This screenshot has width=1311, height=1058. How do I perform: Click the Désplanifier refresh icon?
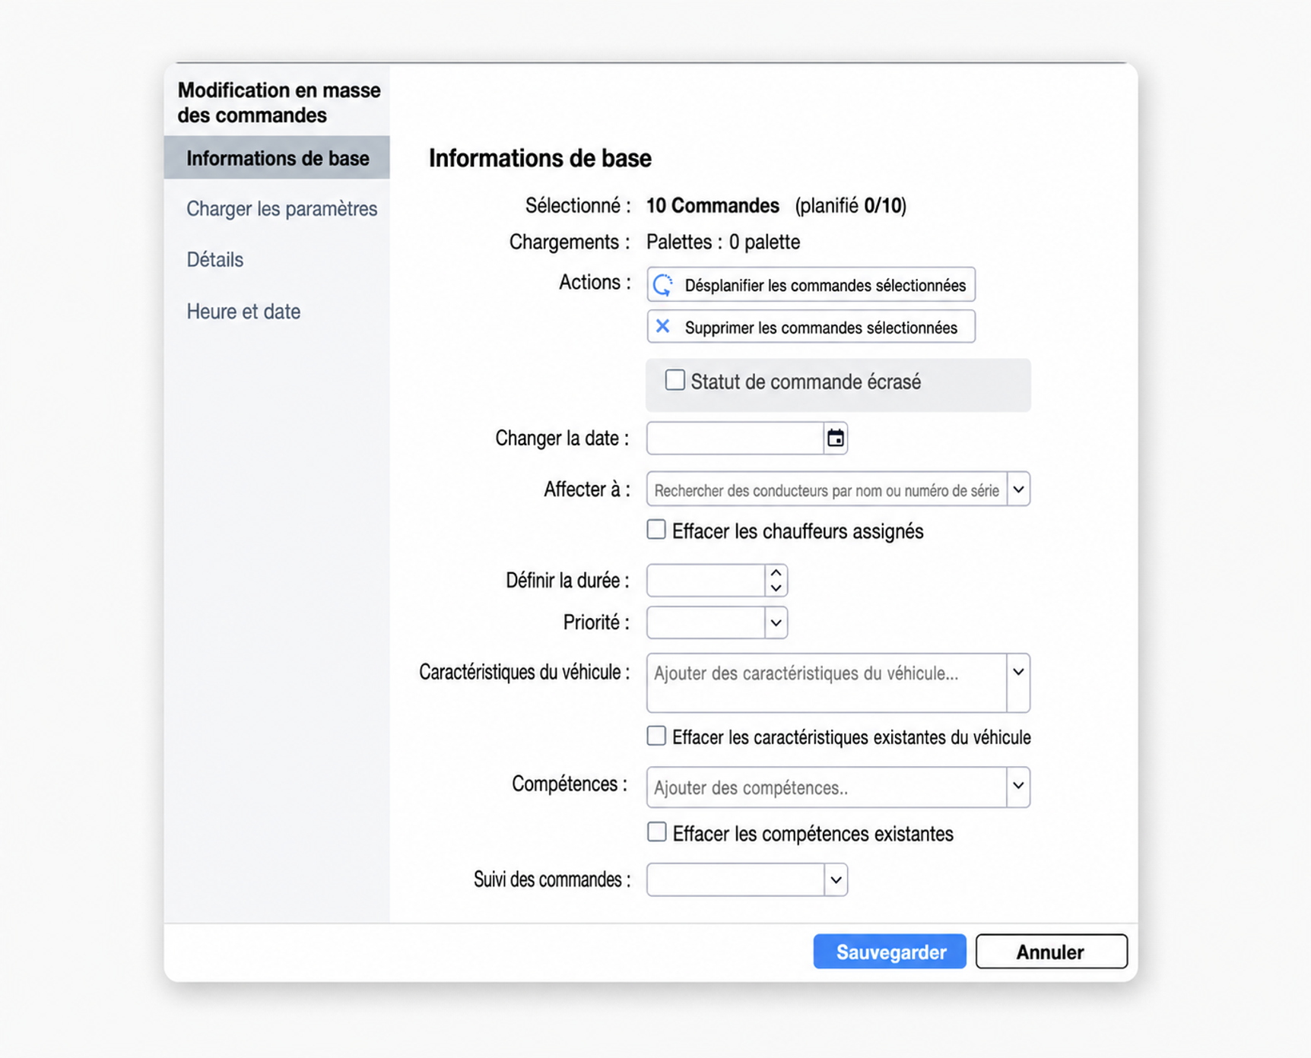663,285
